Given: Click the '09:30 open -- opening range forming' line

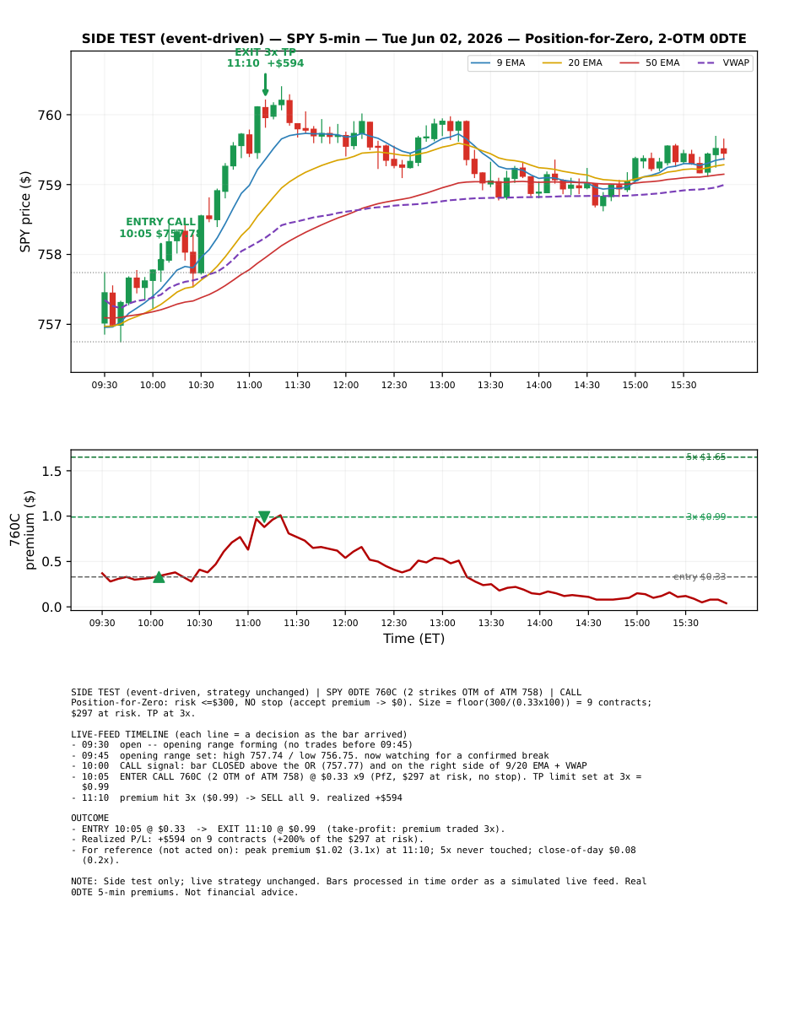Looking at the screenshot, I should tap(242, 745).
